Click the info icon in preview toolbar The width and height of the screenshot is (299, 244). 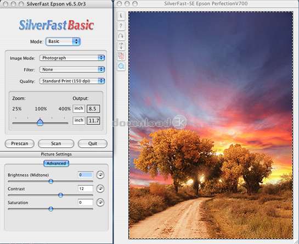point(121,16)
